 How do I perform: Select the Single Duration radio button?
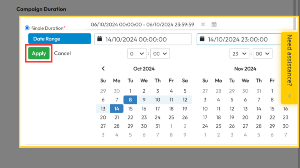coord(27,28)
